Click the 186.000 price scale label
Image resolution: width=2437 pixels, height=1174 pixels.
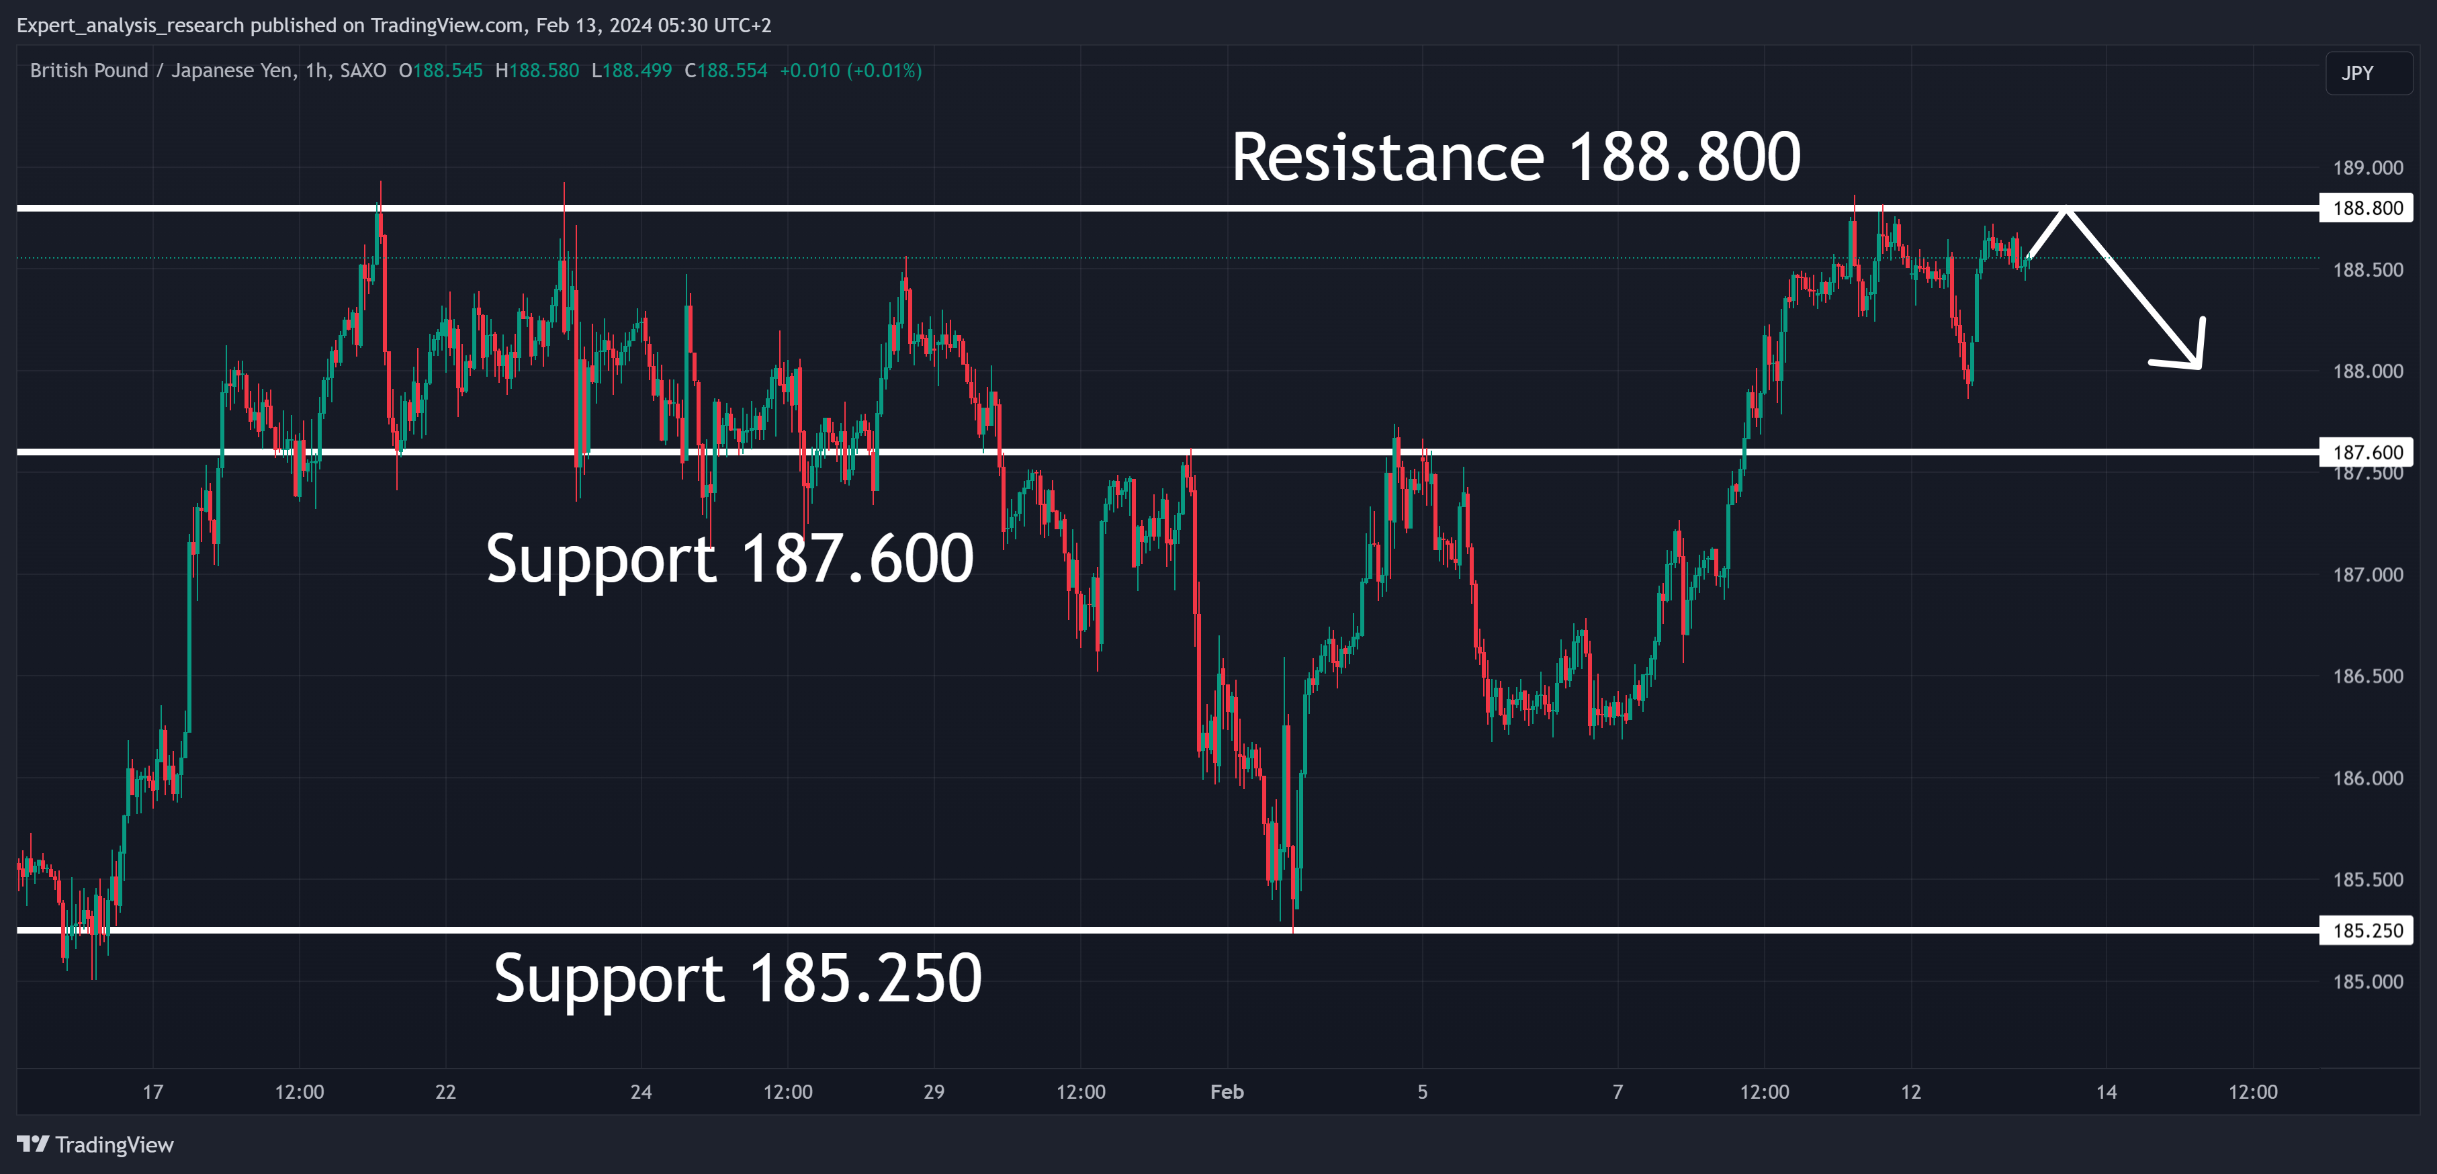pos(2367,778)
